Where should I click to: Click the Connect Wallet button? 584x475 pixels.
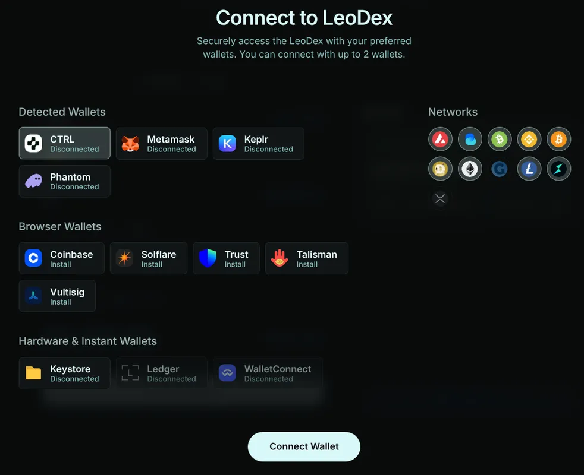click(304, 446)
